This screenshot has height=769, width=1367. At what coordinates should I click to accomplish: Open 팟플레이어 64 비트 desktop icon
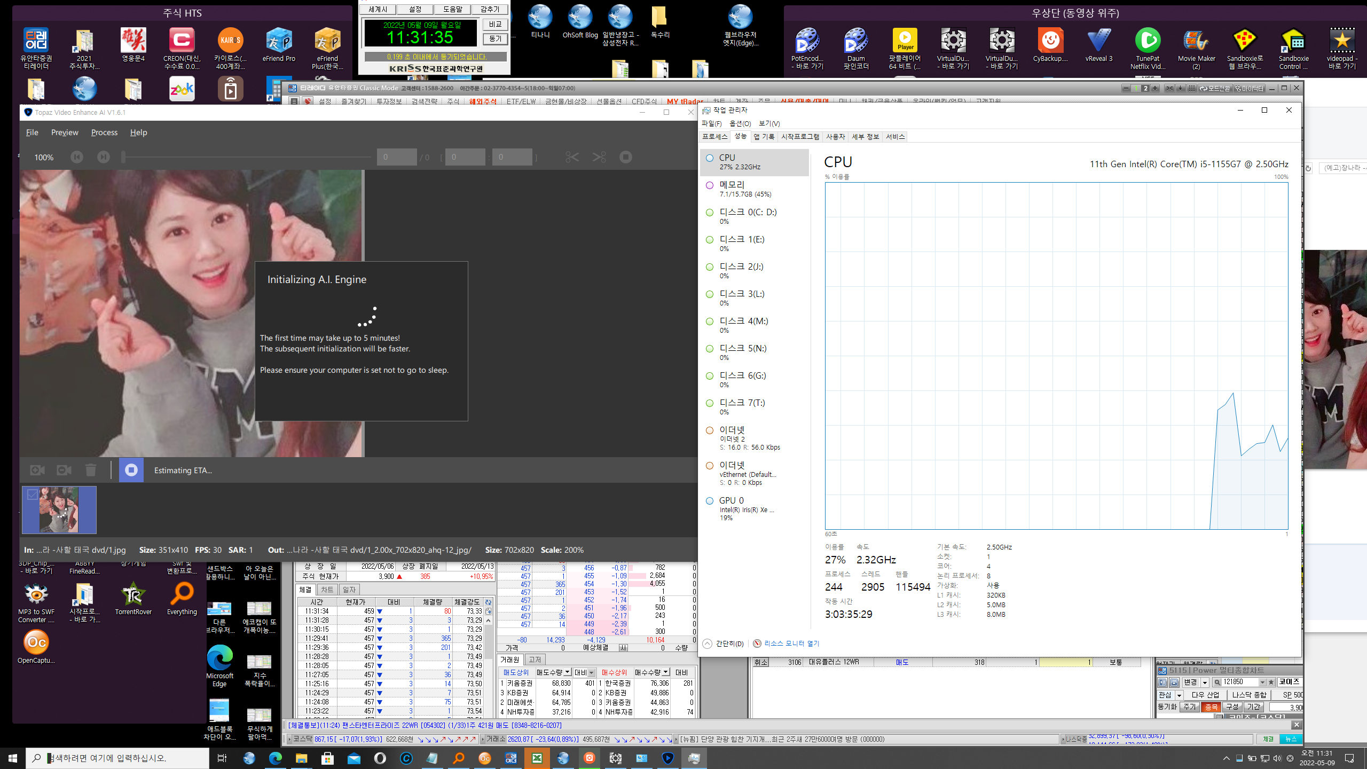905,49
